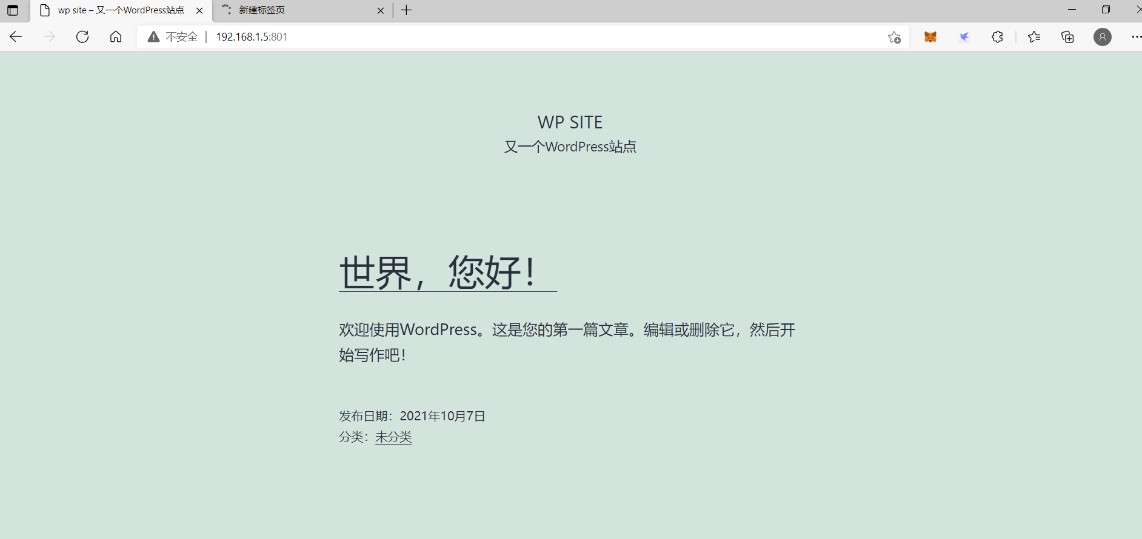The image size is (1142, 539).
Task: Restore down the browser window
Action: point(1106,10)
